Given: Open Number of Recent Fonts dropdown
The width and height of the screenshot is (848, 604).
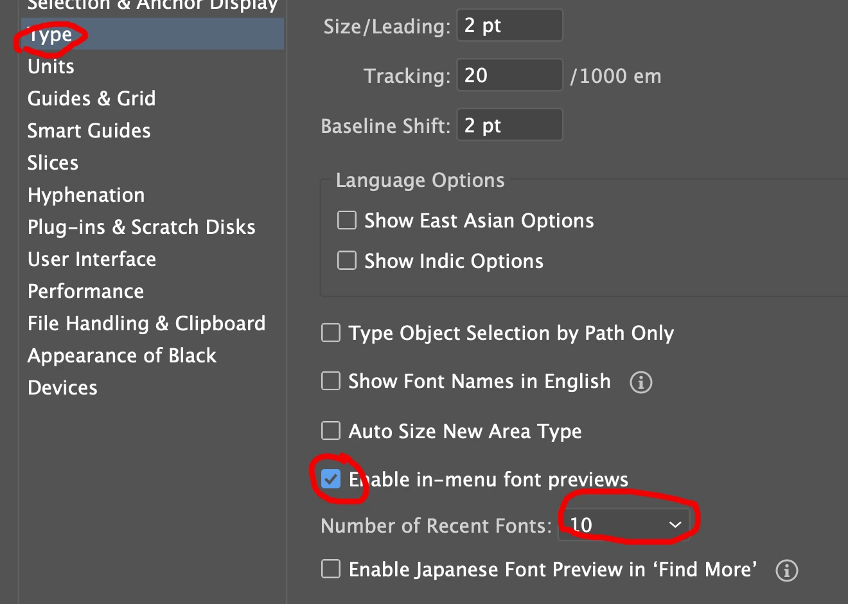Looking at the screenshot, I should 624,524.
